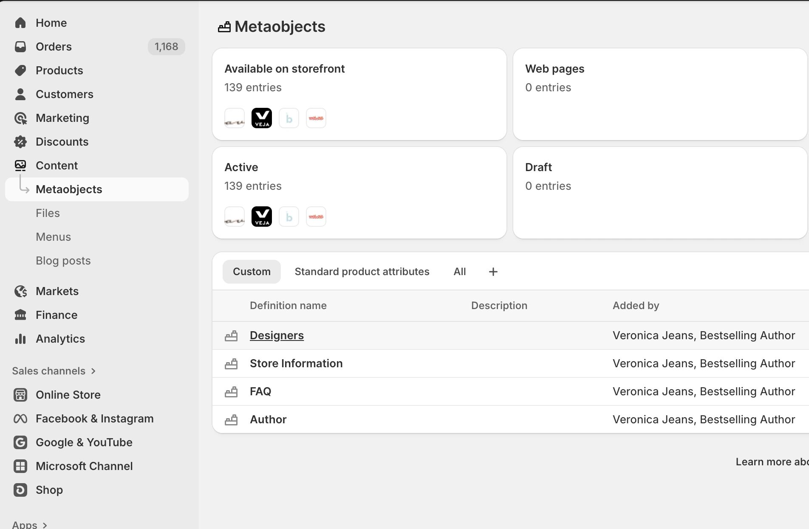
Task: Click the VEJA thumbnail in Active card
Action: (x=262, y=217)
